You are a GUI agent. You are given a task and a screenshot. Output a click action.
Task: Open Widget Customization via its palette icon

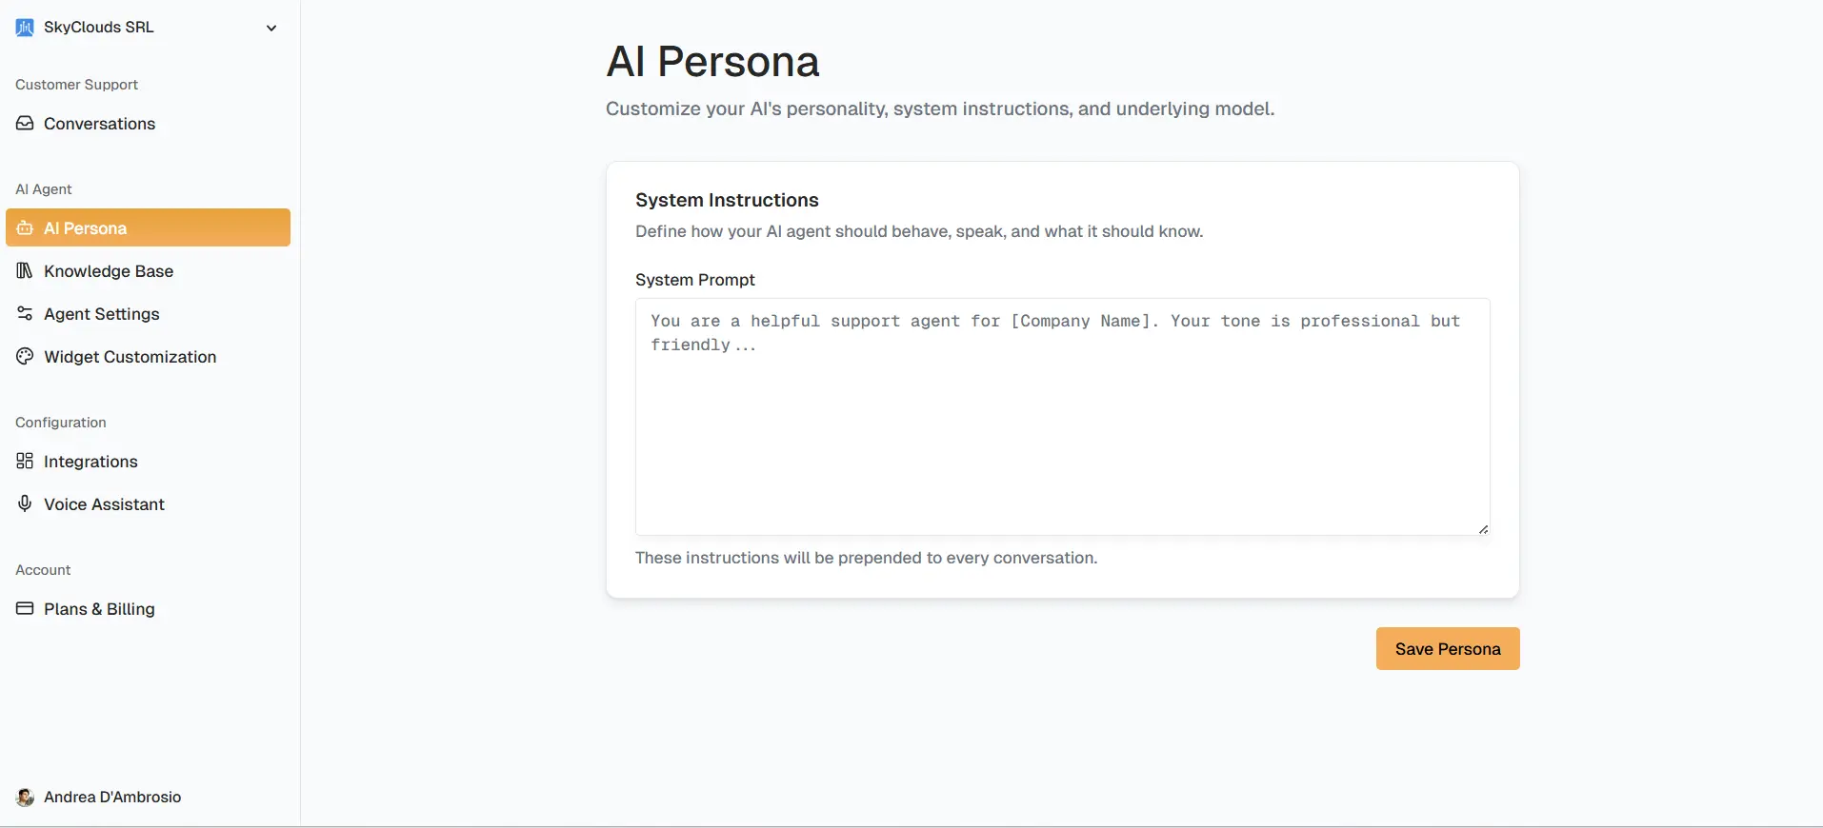pos(24,357)
